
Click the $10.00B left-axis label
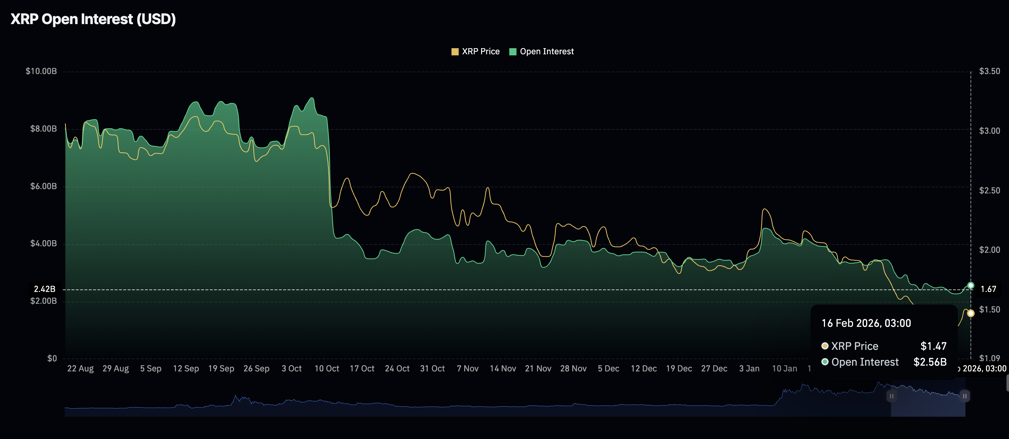(x=41, y=71)
